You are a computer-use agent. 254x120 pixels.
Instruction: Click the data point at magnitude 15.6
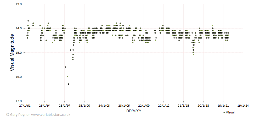click(x=65, y=67)
